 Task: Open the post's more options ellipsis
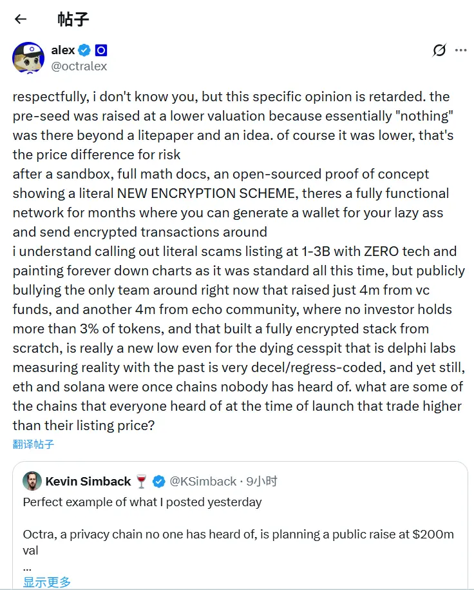click(x=460, y=50)
